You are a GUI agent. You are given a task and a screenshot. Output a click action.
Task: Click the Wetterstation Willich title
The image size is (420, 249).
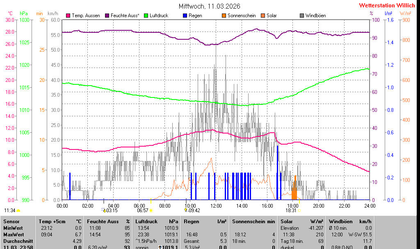tap(387, 5)
